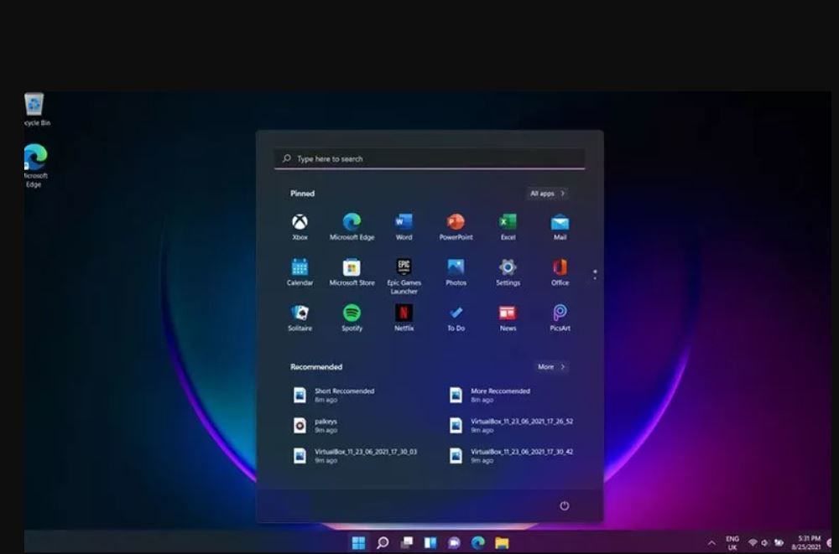This screenshot has width=839, height=554.
Task: Launch Microsoft Edge from pinned apps
Action: [352, 227]
